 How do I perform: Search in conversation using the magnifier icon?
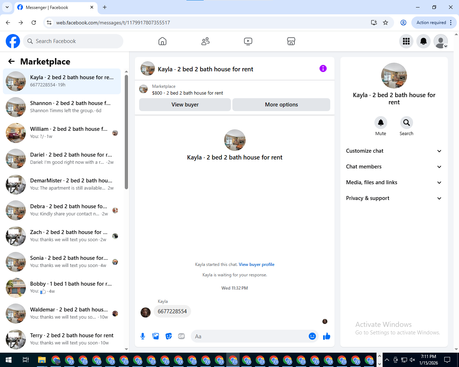[407, 123]
